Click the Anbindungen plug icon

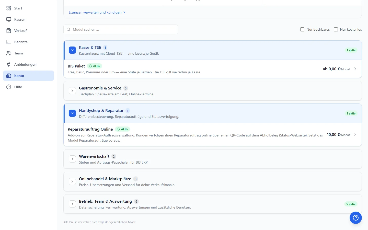point(9,64)
